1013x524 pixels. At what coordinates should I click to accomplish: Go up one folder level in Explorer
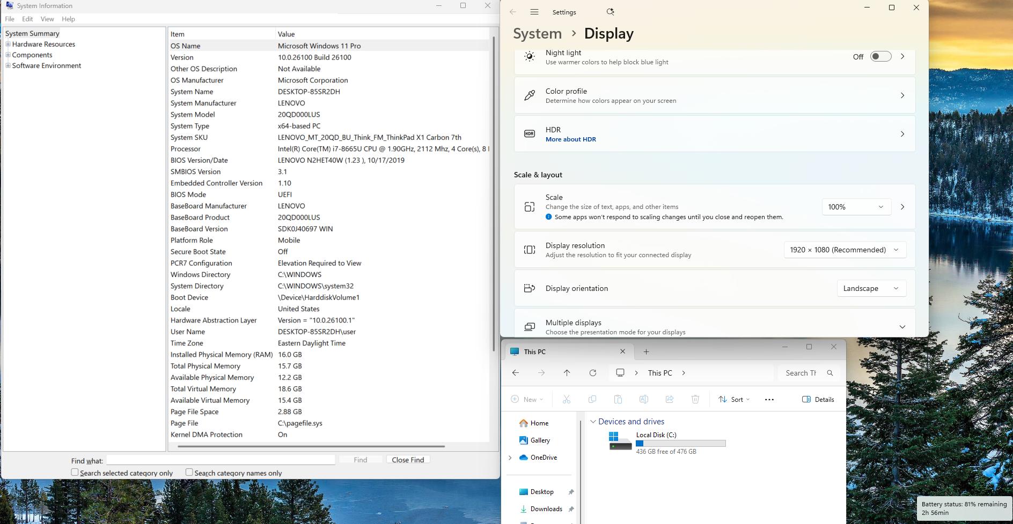pos(567,373)
